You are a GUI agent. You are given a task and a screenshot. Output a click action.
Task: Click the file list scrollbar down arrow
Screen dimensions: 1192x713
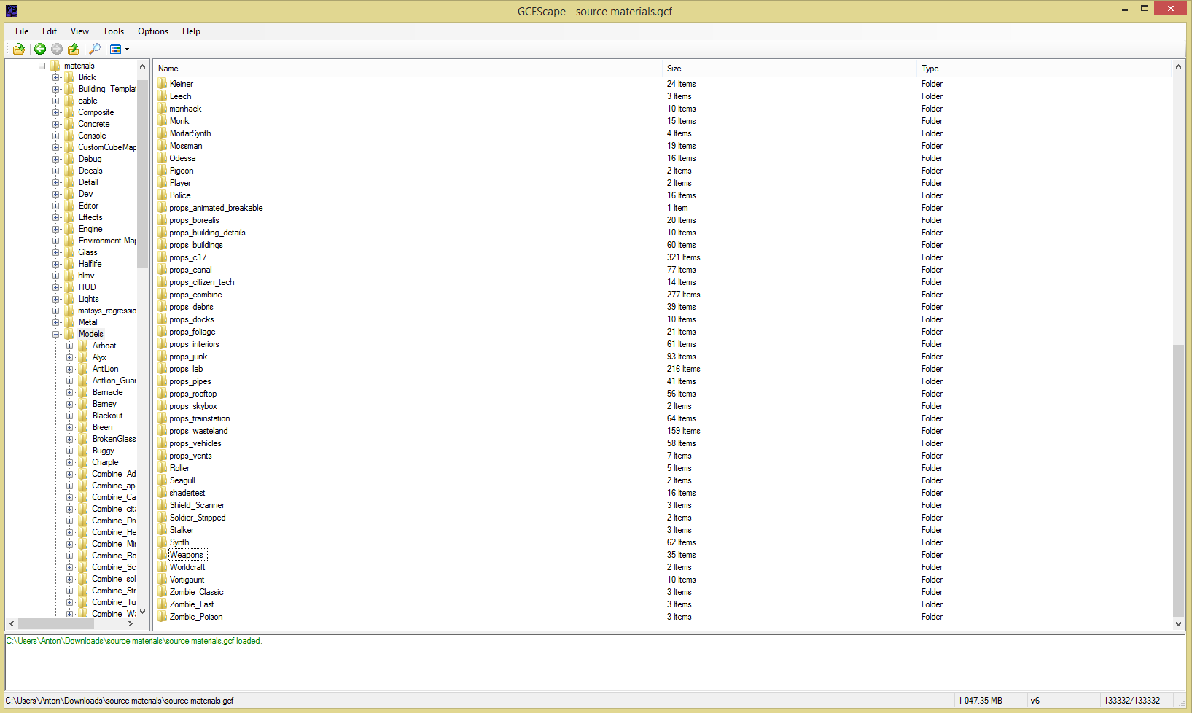tap(1178, 624)
